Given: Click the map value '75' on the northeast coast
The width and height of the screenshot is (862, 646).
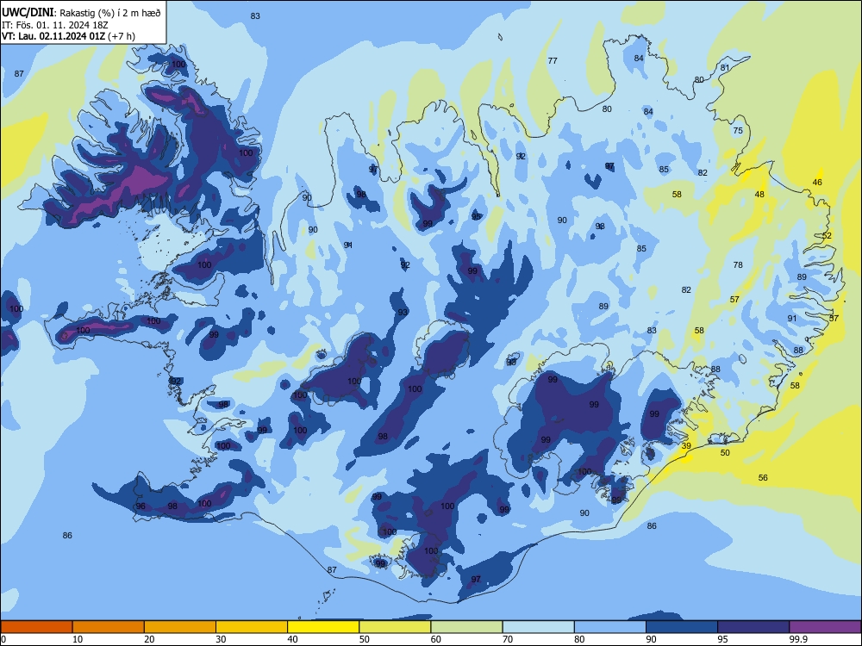Looking at the screenshot, I should (x=738, y=131).
